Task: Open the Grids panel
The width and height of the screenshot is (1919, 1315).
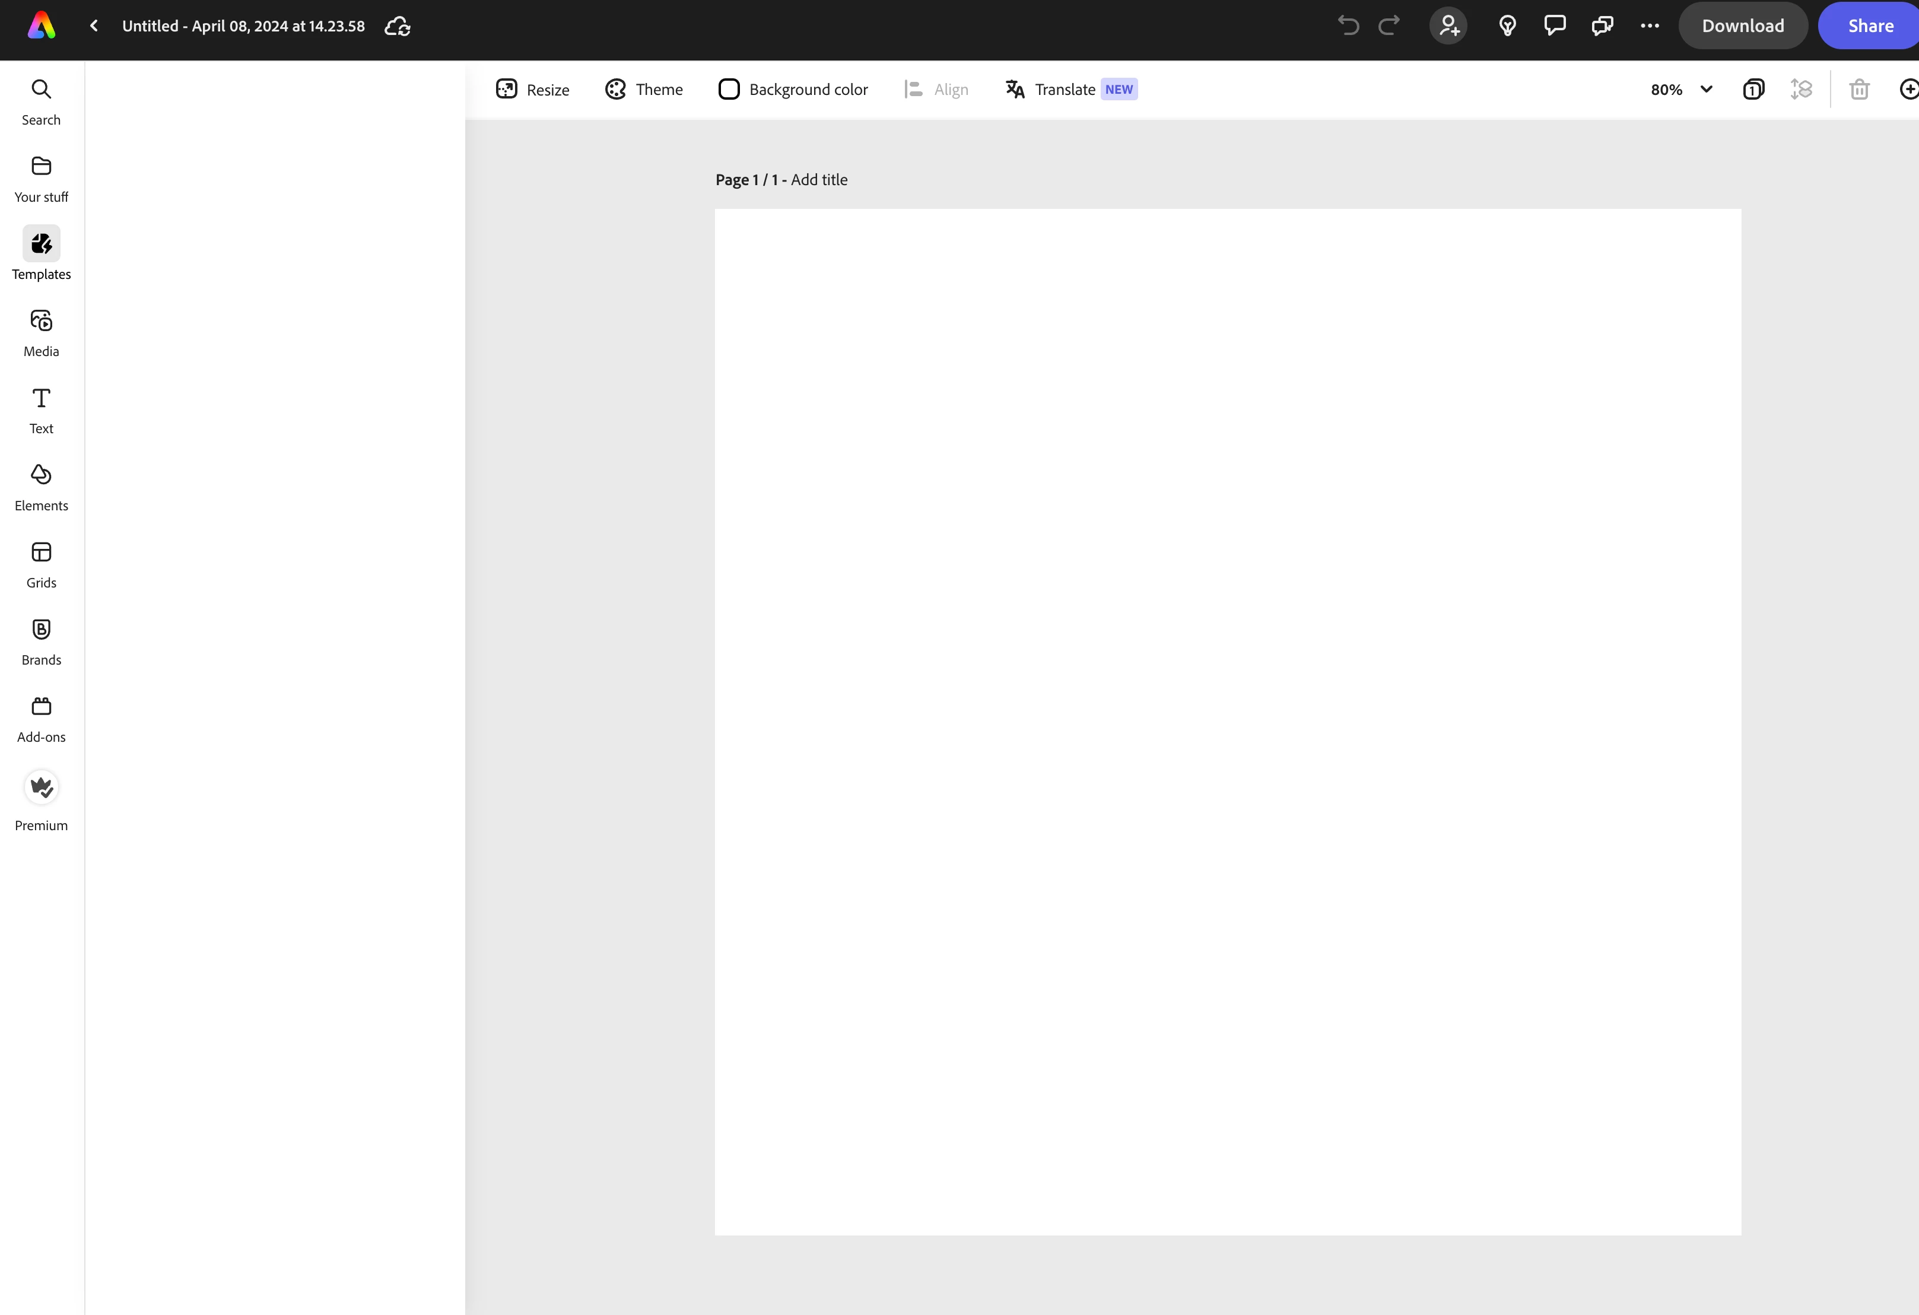Action: tap(42, 564)
